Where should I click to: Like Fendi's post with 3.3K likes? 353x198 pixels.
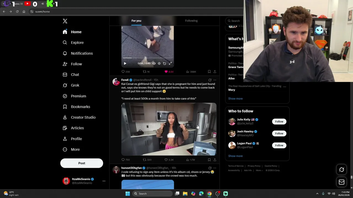tap(169, 160)
